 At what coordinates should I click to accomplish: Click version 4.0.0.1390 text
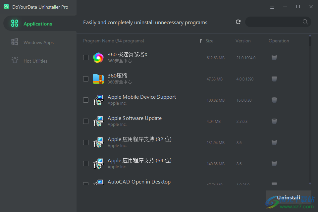(x=245, y=79)
